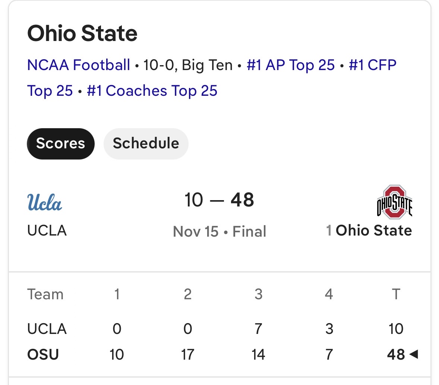The width and height of the screenshot is (439, 385).
Task: Click the Nov 15 Final game status
Action: [x=219, y=231]
